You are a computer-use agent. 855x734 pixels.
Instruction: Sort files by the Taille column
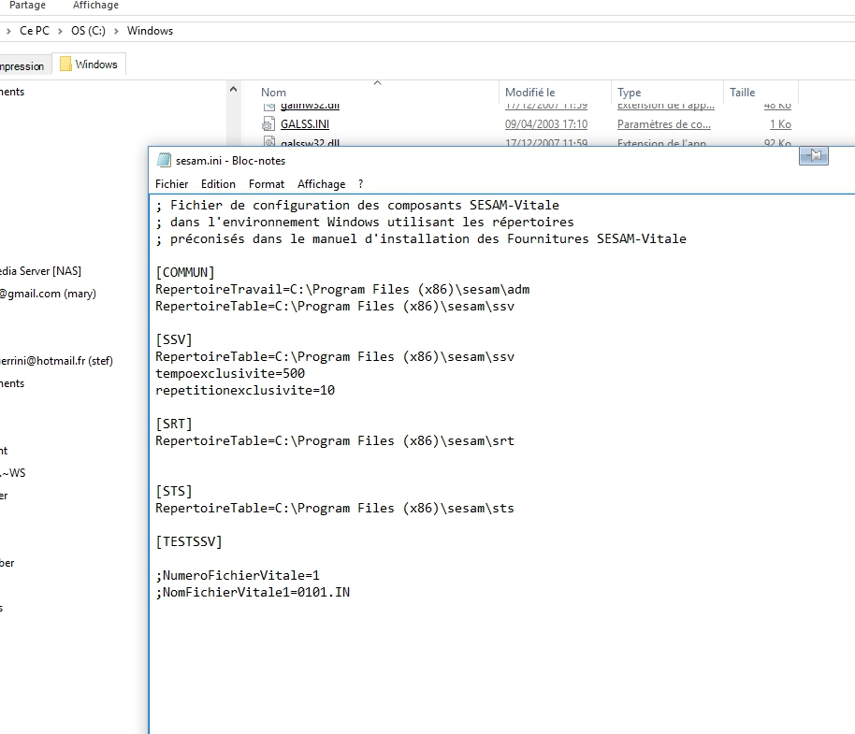(742, 93)
